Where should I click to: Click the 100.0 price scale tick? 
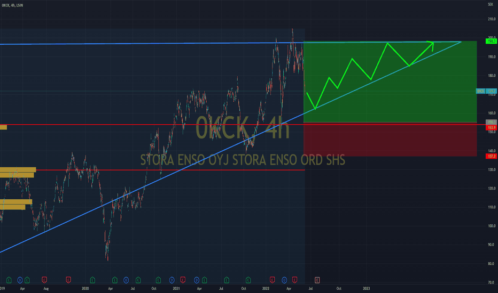[492, 226]
